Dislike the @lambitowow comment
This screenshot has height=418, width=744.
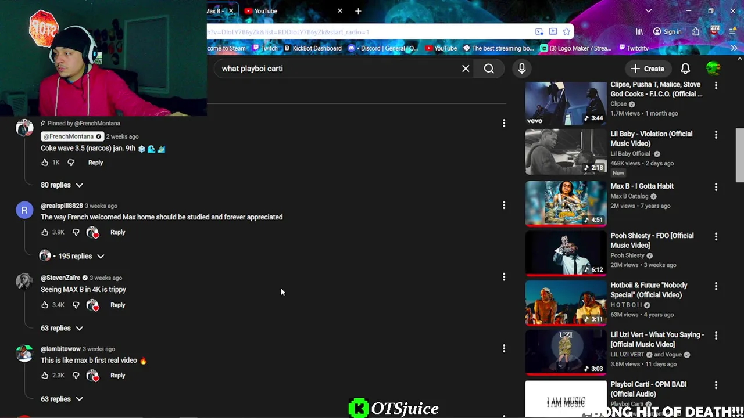coord(76,376)
